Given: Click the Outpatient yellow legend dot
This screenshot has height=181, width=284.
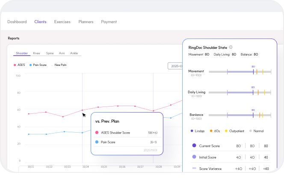Looking at the screenshot, I should (x=226, y=131).
